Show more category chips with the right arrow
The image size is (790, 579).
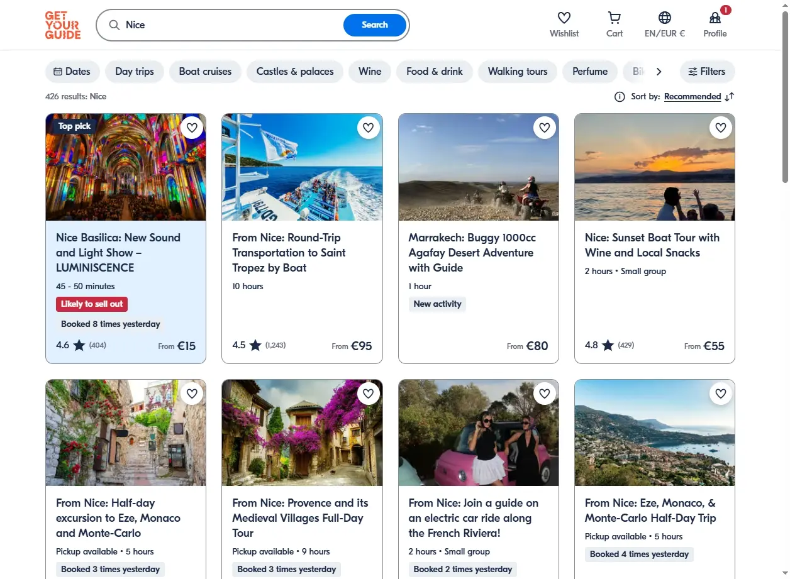click(659, 72)
